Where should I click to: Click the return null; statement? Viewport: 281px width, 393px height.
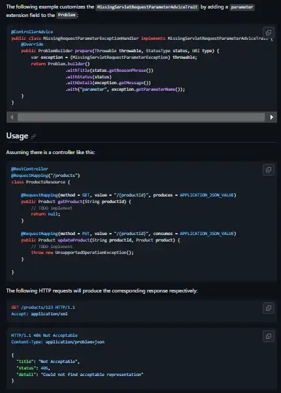pyautogui.click(x=45, y=214)
